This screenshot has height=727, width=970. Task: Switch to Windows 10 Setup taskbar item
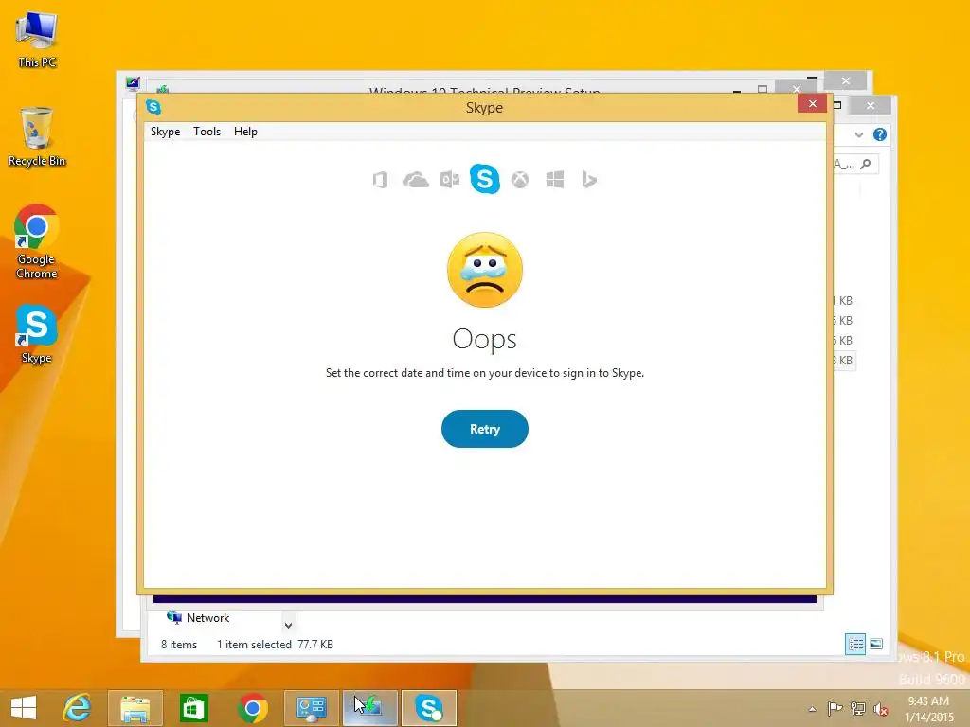coord(370,708)
